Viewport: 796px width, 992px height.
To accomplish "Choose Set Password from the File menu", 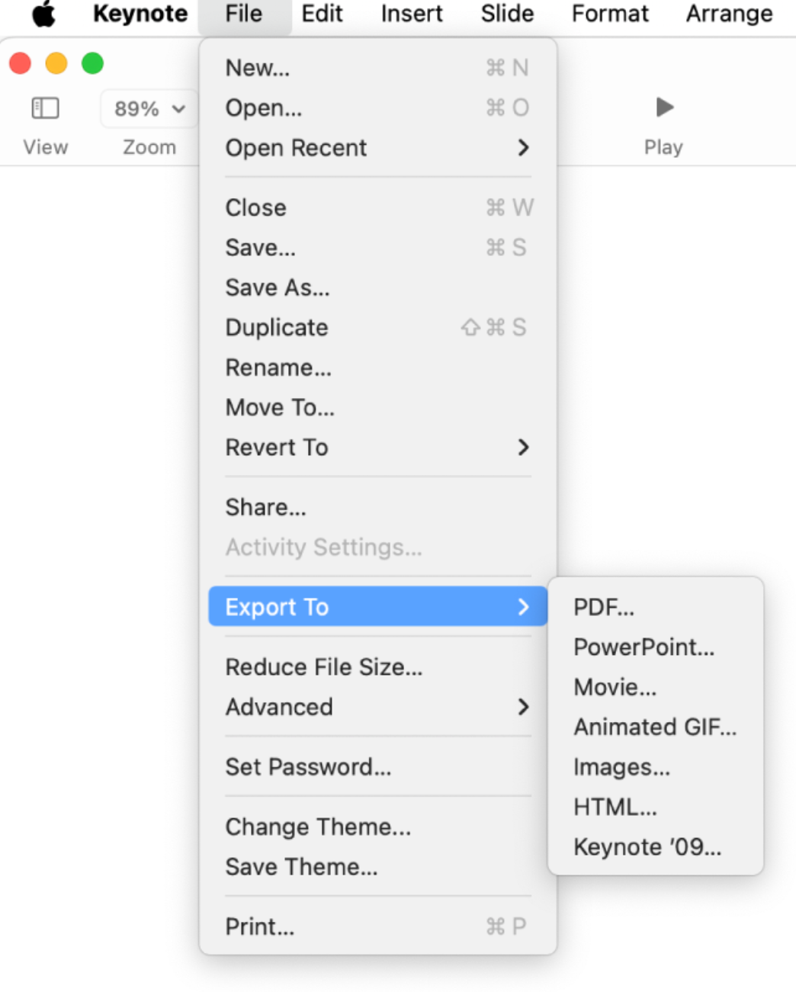I will [x=308, y=767].
